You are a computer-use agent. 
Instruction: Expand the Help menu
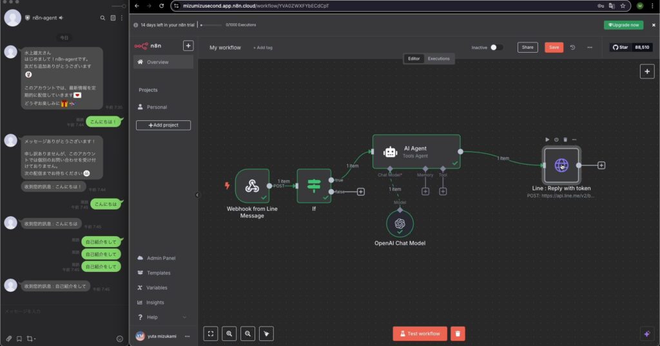tap(163, 317)
